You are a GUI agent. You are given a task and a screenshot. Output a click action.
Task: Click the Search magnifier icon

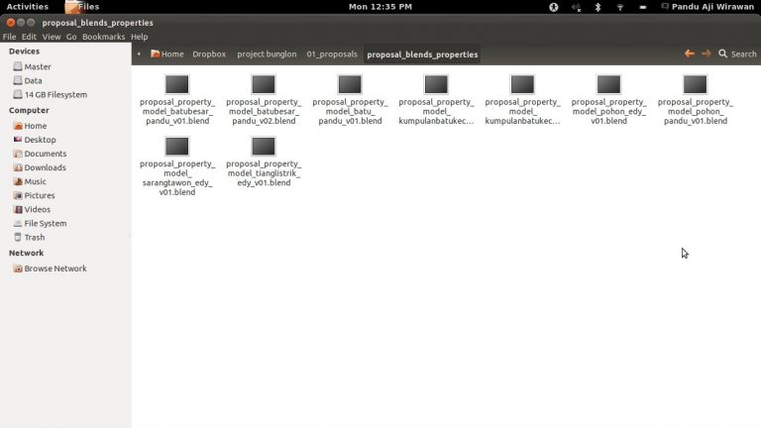pos(723,53)
